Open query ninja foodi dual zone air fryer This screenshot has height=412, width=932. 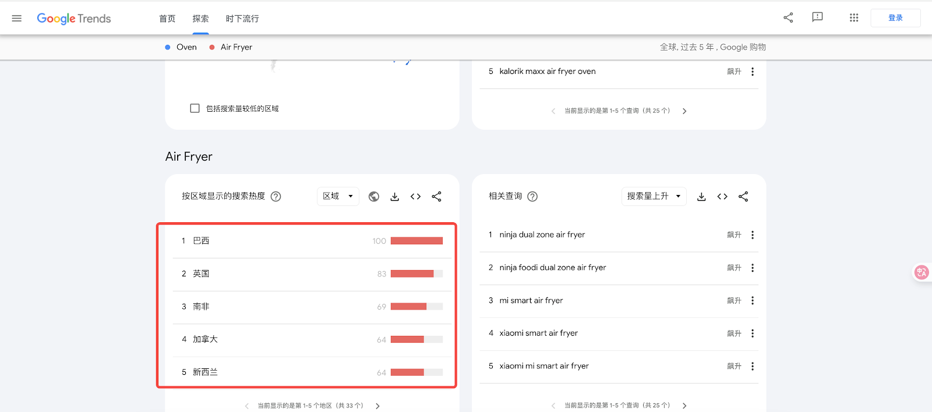(x=553, y=268)
